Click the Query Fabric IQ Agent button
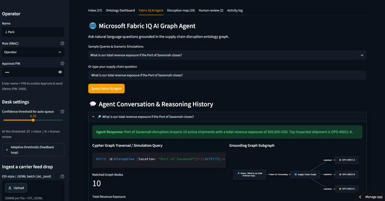The height and width of the screenshot is (201, 385). tap(107, 89)
